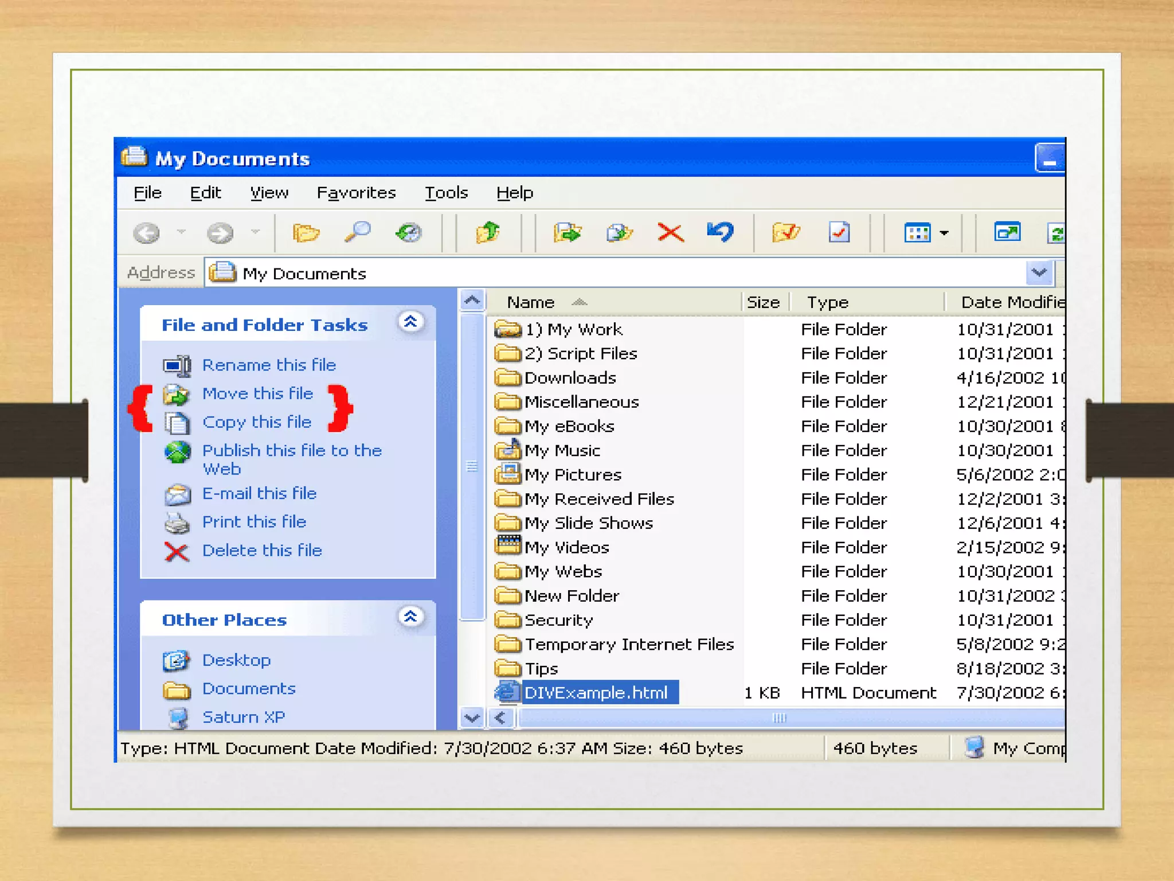Viewport: 1174px width, 881px height.
Task: Open the Tools menu
Action: click(x=446, y=193)
